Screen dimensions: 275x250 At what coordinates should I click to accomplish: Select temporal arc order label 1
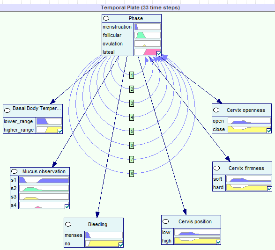[132, 75]
